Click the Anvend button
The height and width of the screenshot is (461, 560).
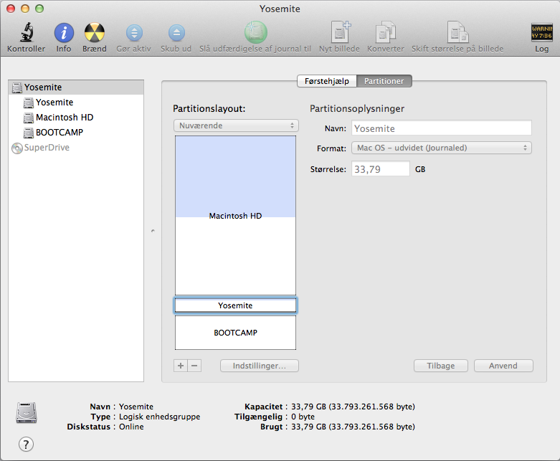[503, 366]
